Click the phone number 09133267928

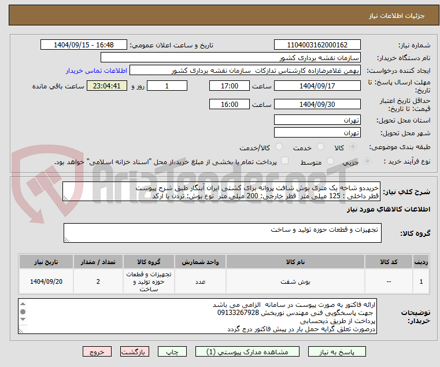point(238,313)
